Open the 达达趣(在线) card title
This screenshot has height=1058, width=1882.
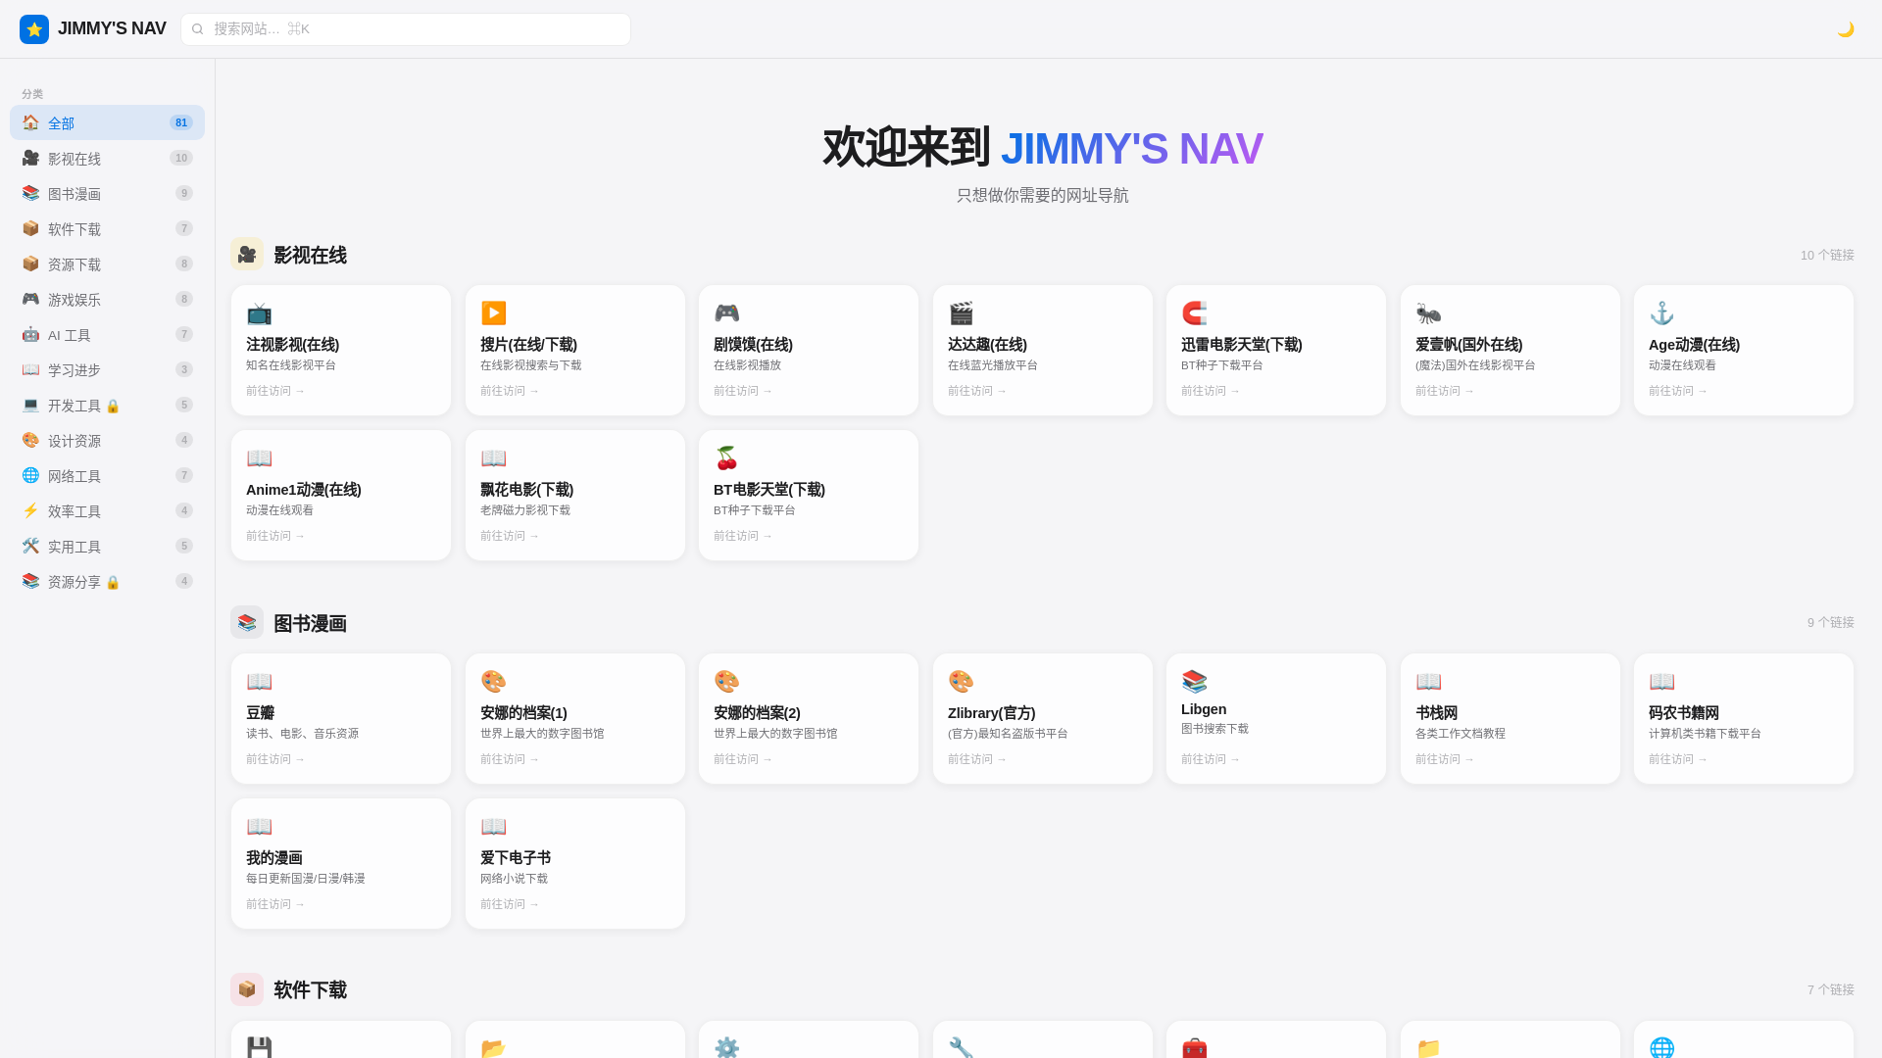(987, 345)
